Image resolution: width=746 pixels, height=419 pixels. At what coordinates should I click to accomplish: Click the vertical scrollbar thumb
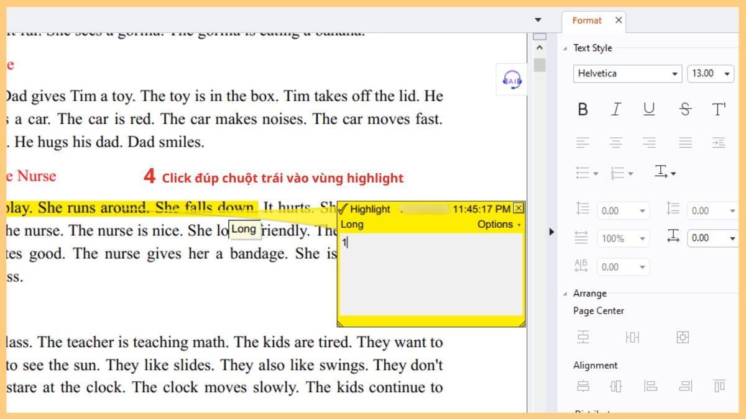pyautogui.click(x=539, y=65)
